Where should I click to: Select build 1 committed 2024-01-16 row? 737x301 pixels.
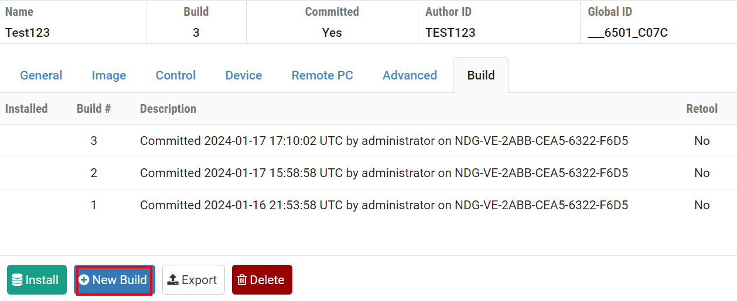coord(384,205)
